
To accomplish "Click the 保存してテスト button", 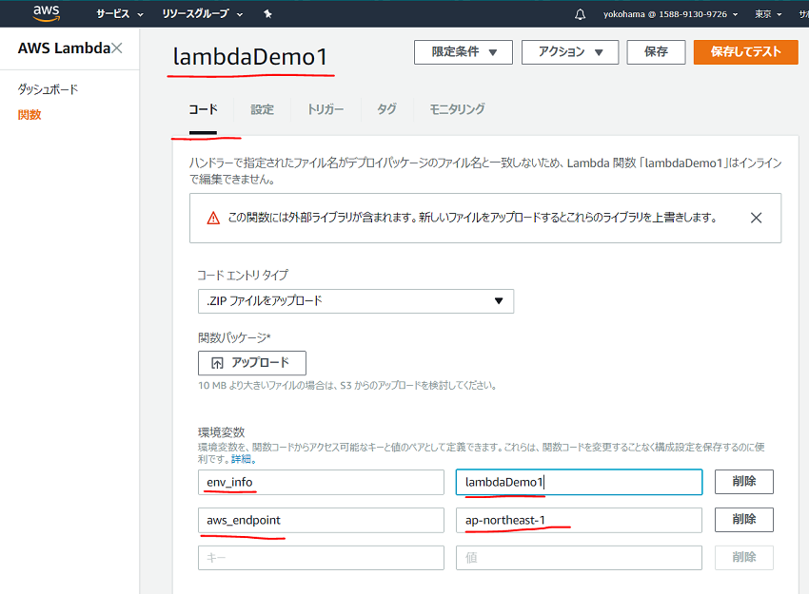I will point(746,52).
